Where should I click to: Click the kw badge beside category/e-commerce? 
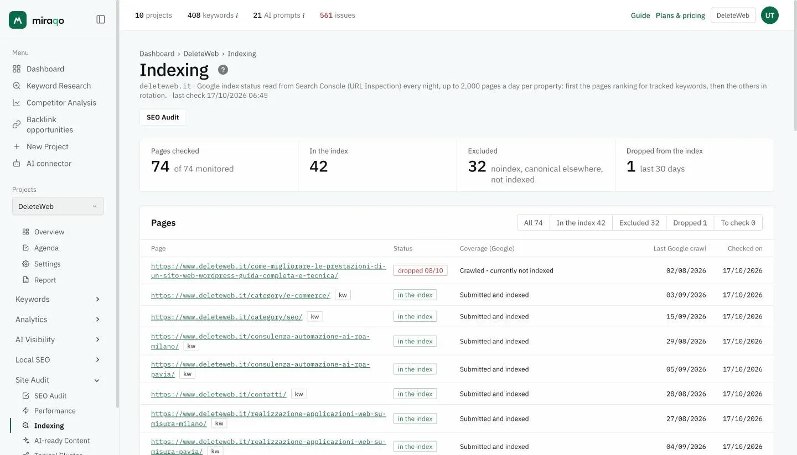(x=343, y=295)
